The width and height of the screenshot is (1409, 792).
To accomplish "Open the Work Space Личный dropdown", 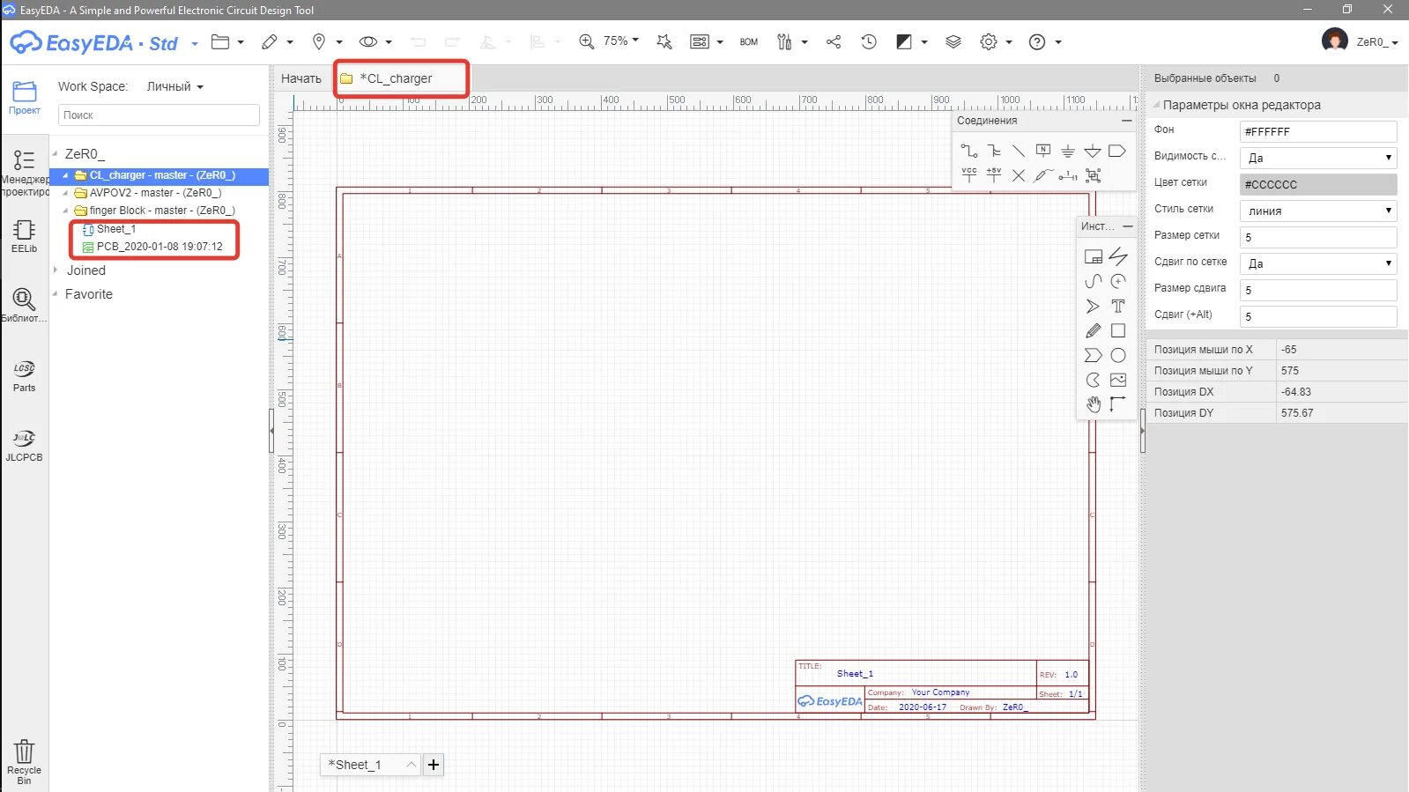I will click(x=175, y=86).
